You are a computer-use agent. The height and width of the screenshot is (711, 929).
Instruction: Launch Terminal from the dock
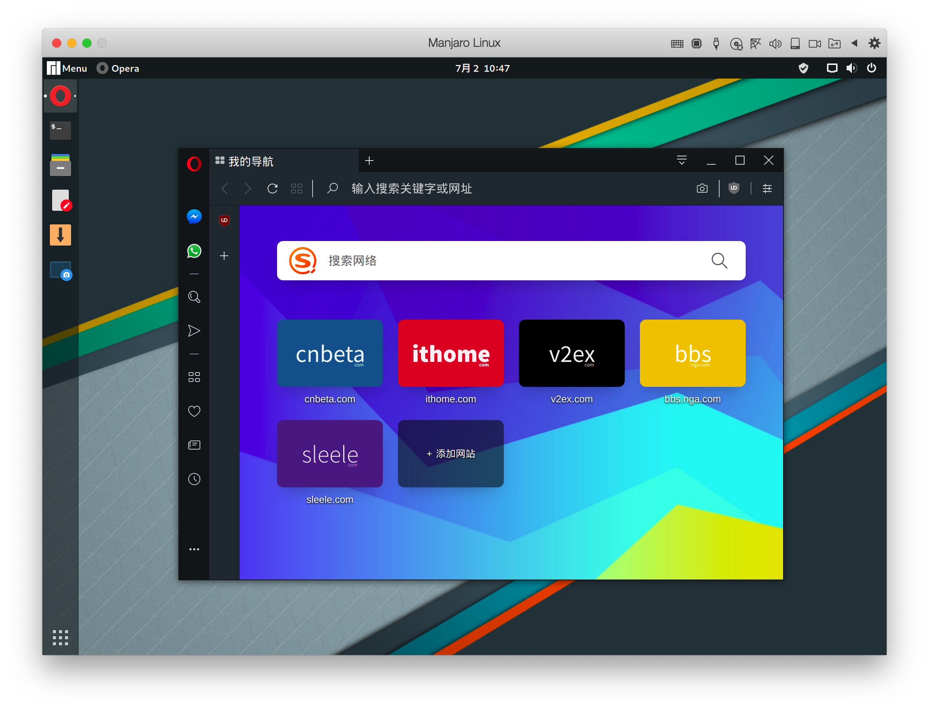[x=60, y=130]
